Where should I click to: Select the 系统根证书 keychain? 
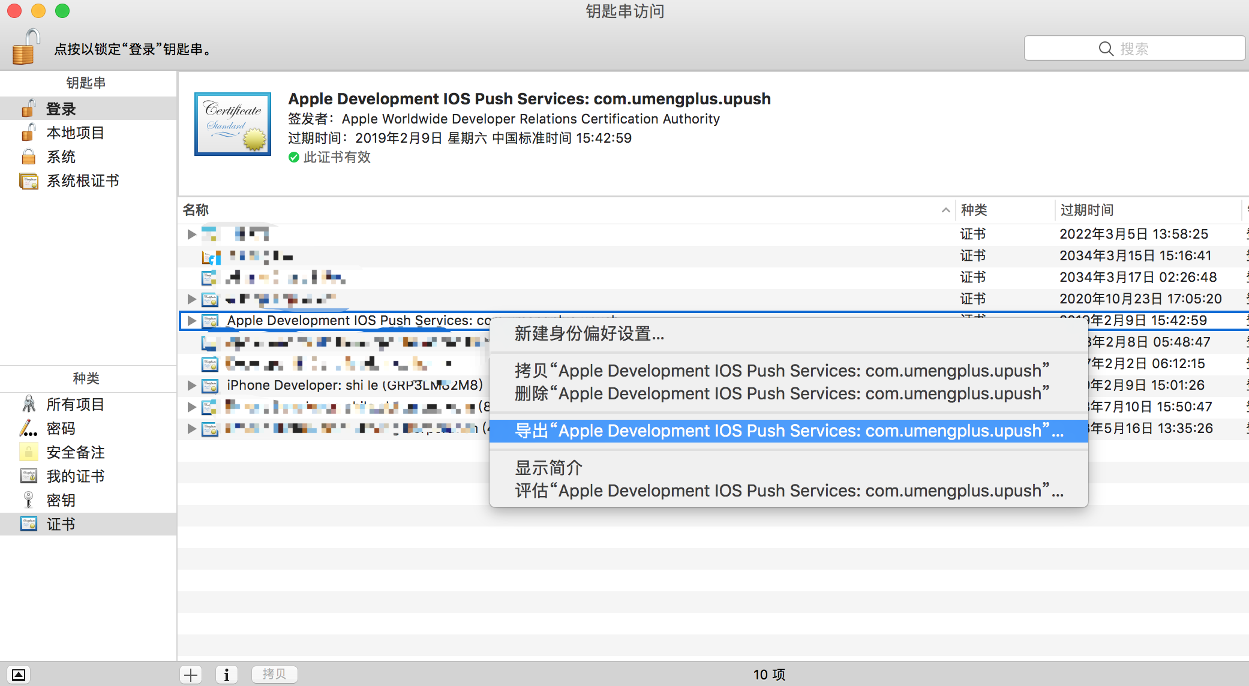coord(88,180)
